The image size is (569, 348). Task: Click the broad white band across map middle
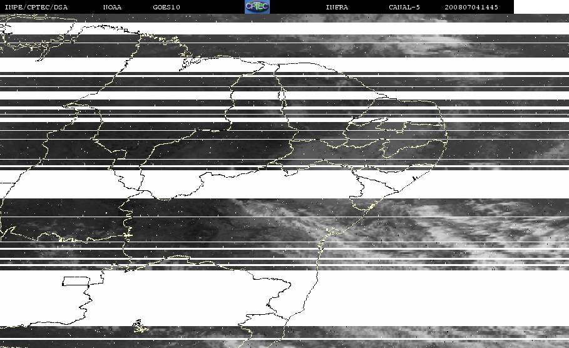[284, 185]
